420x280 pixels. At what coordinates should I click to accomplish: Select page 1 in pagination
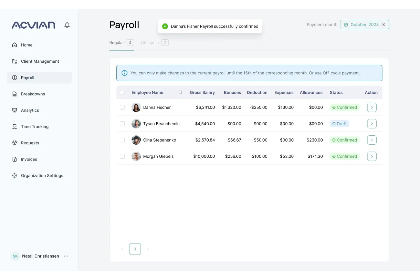(135, 249)
